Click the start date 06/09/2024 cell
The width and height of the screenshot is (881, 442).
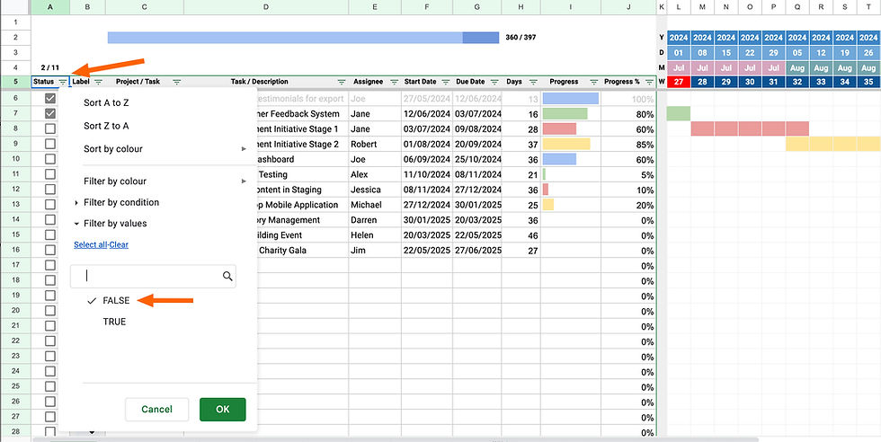427,159
